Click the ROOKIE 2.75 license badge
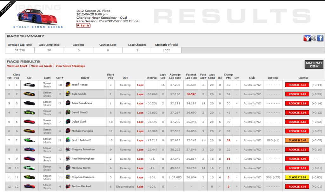 [x=296, y=84]
